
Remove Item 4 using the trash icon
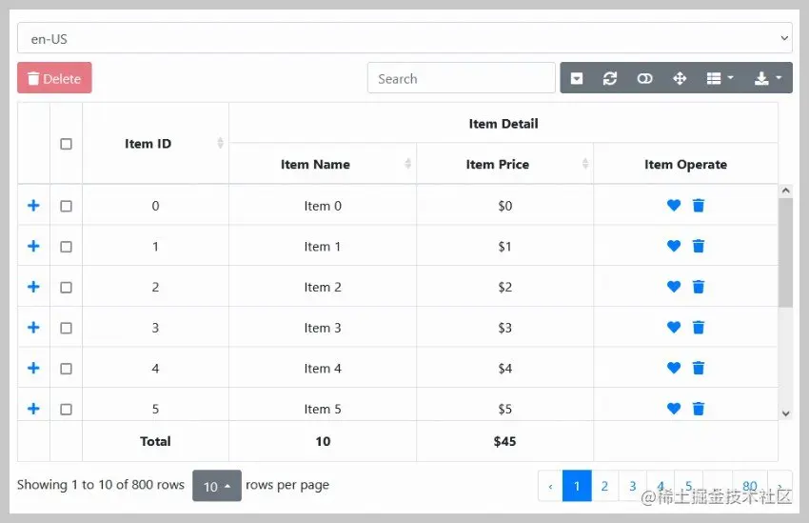point(698,368)
